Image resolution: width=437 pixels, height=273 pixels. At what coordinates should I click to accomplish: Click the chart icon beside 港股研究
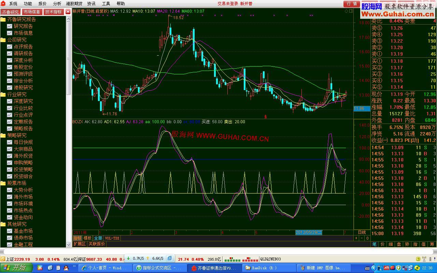click(10, 88)
